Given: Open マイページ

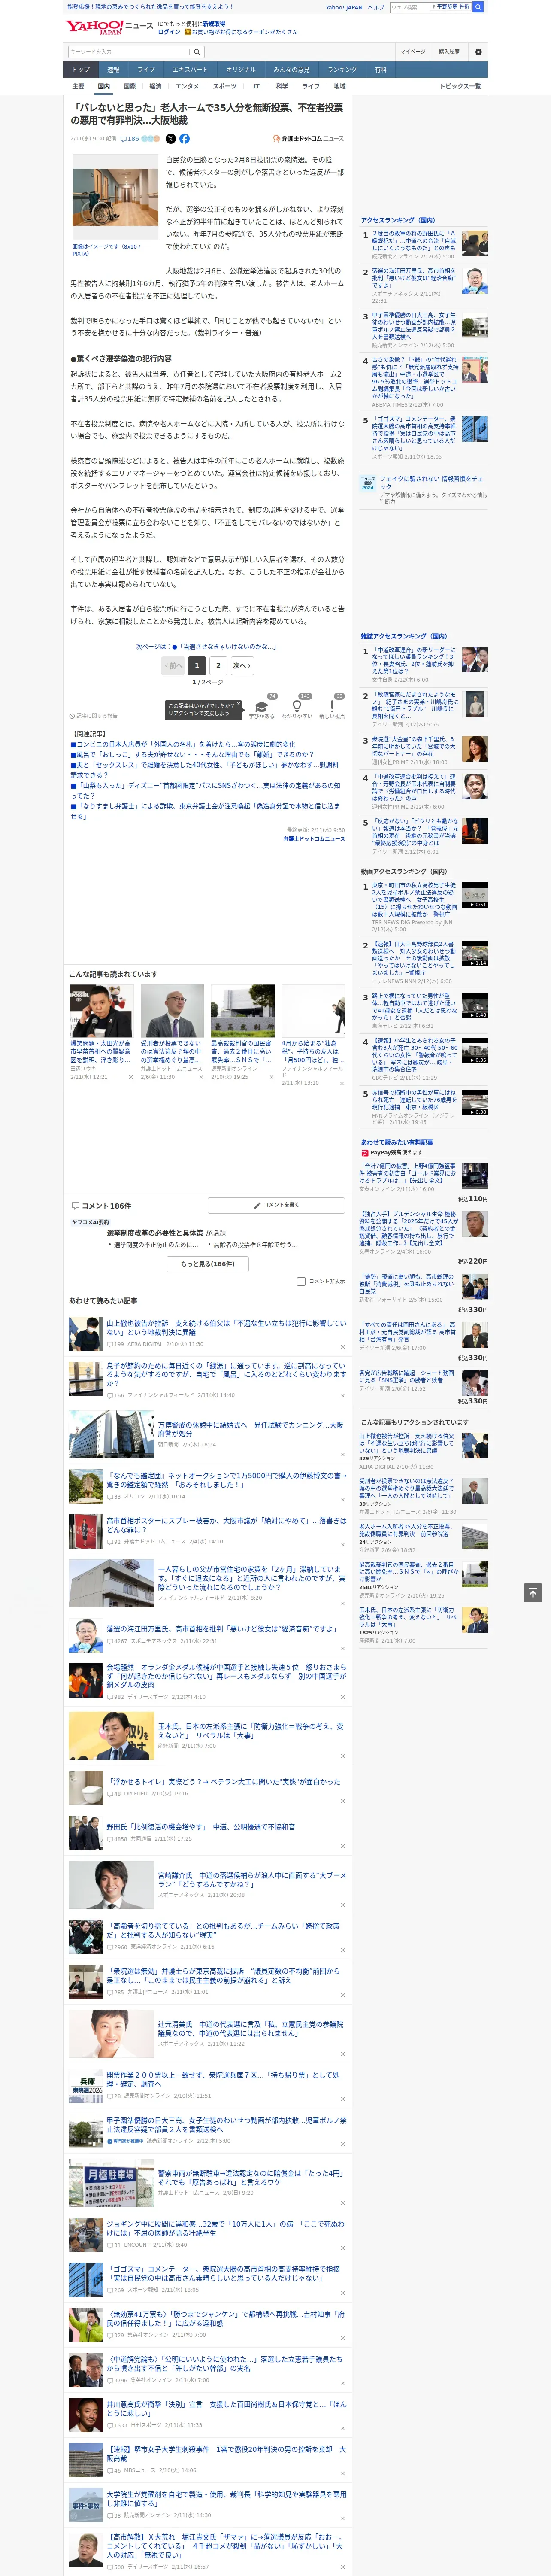Looking at the screenshot, I should 413,52.
